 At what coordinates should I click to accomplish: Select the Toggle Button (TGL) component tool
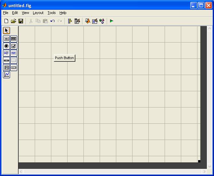point(14,39)
